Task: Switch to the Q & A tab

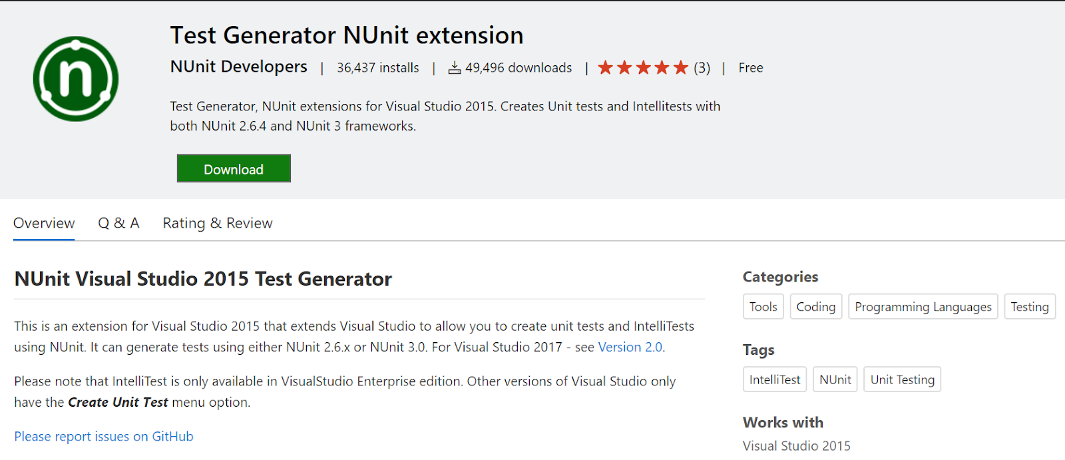Action: tap(118, 223)
